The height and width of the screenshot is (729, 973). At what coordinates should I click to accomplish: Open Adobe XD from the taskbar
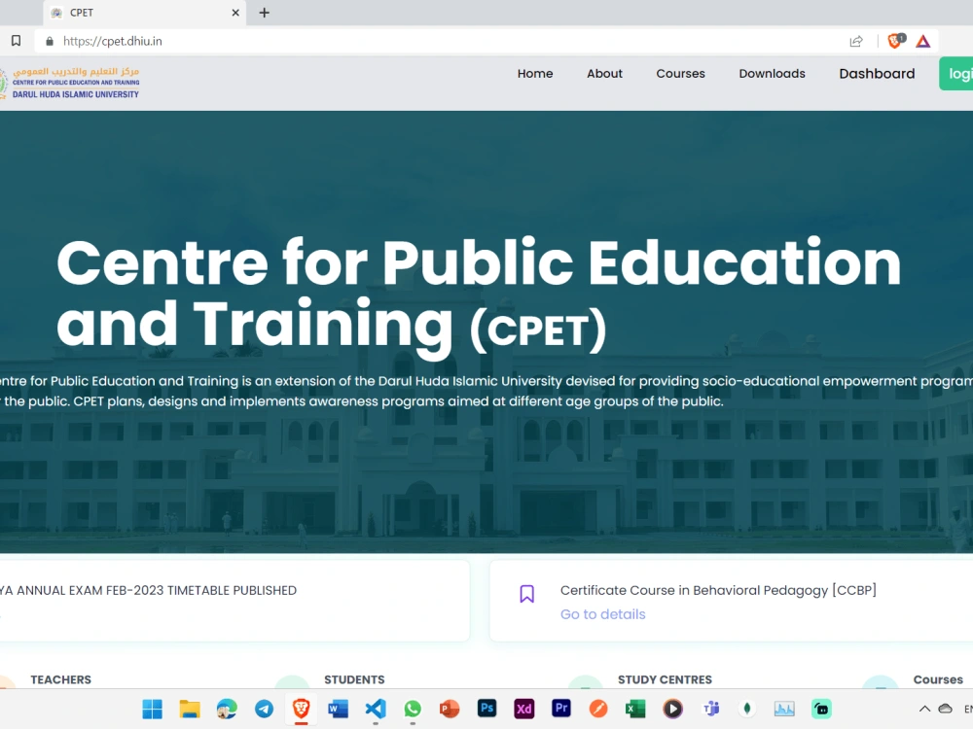(523, 709)
